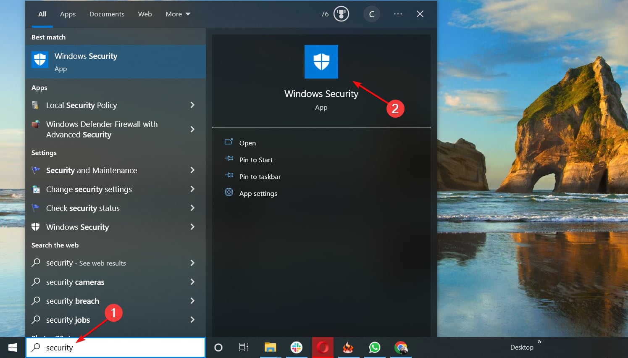This screenshot has width=628, height=358.
Task: Open Security and Maintenance via its flag icon
Action: (36, 170)
